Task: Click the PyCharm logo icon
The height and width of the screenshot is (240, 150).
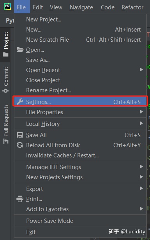Action: pyautogui.click(x=7, y=7)
